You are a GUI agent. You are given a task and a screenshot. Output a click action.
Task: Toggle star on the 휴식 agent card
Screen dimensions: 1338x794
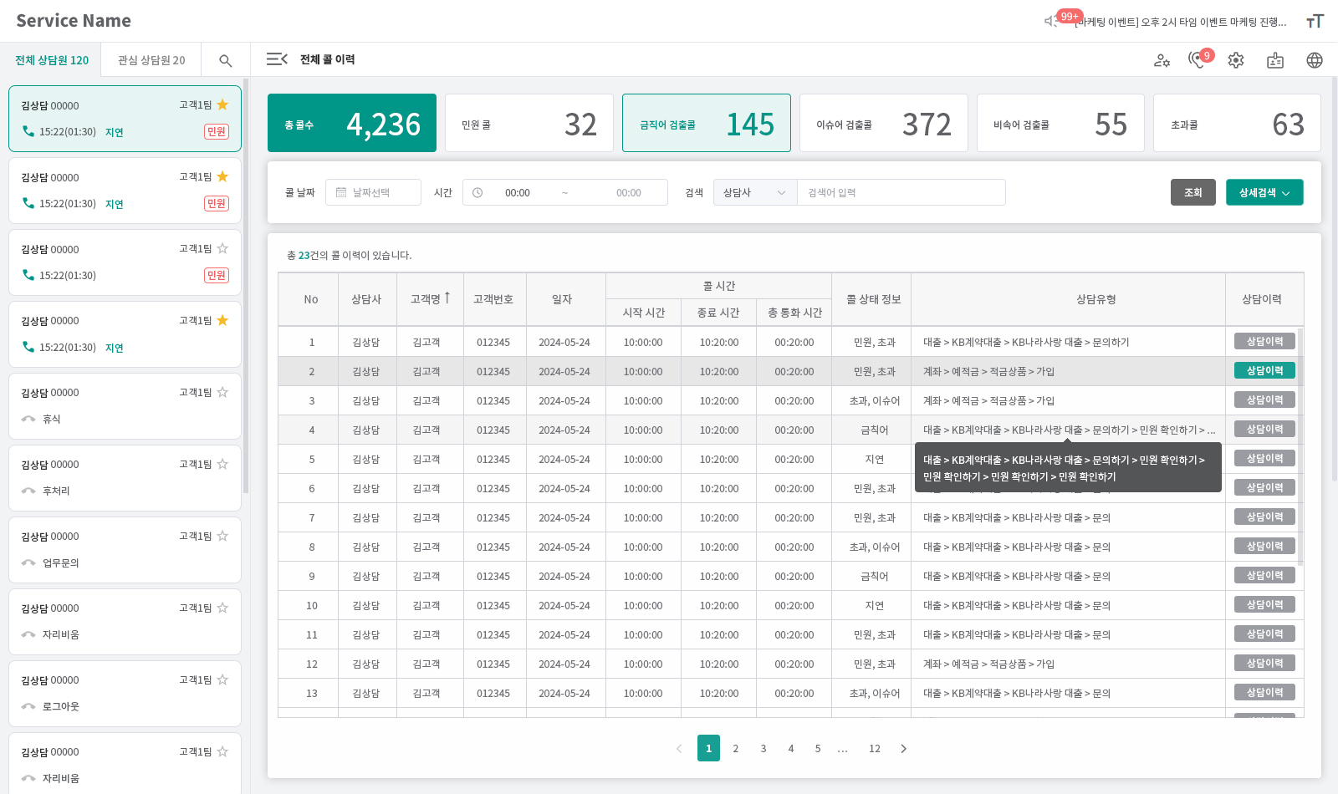click(x=222, y=392)
